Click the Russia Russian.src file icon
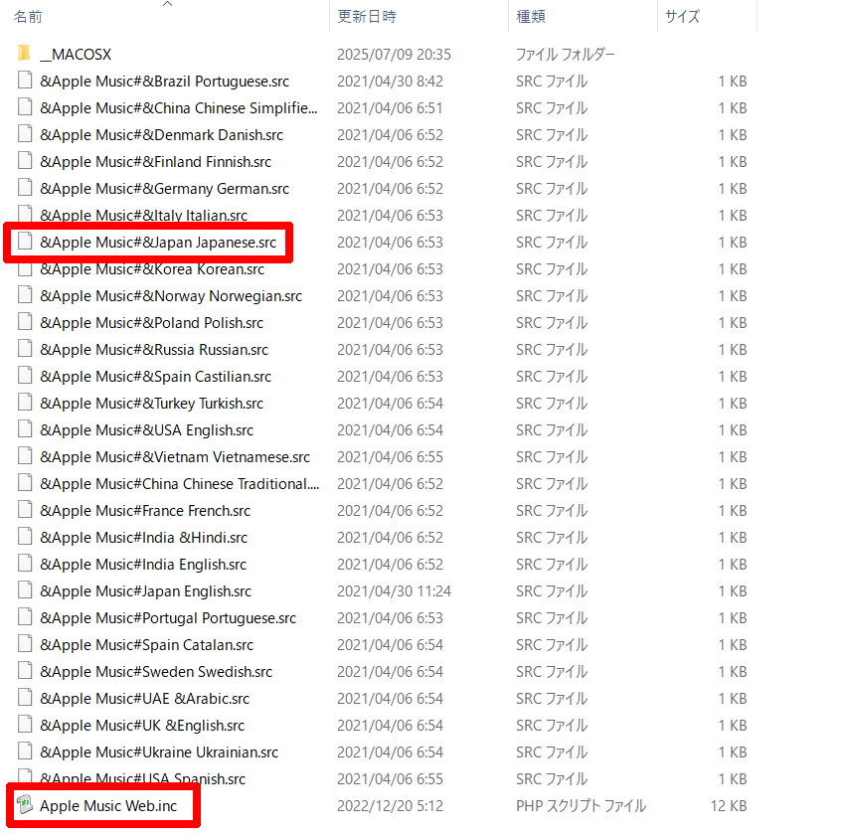842x835 pixels. pyautogui.click(x=25, y=349)
